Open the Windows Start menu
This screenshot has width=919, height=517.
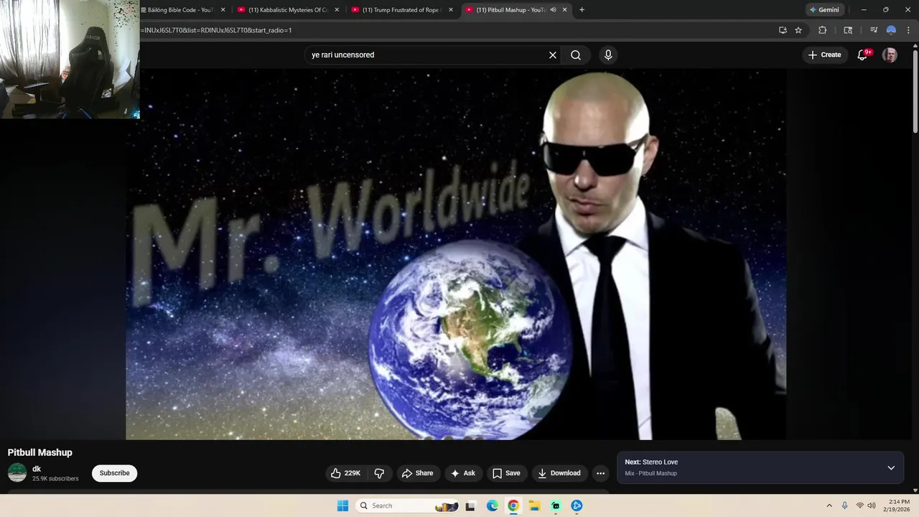pos(342,506)
